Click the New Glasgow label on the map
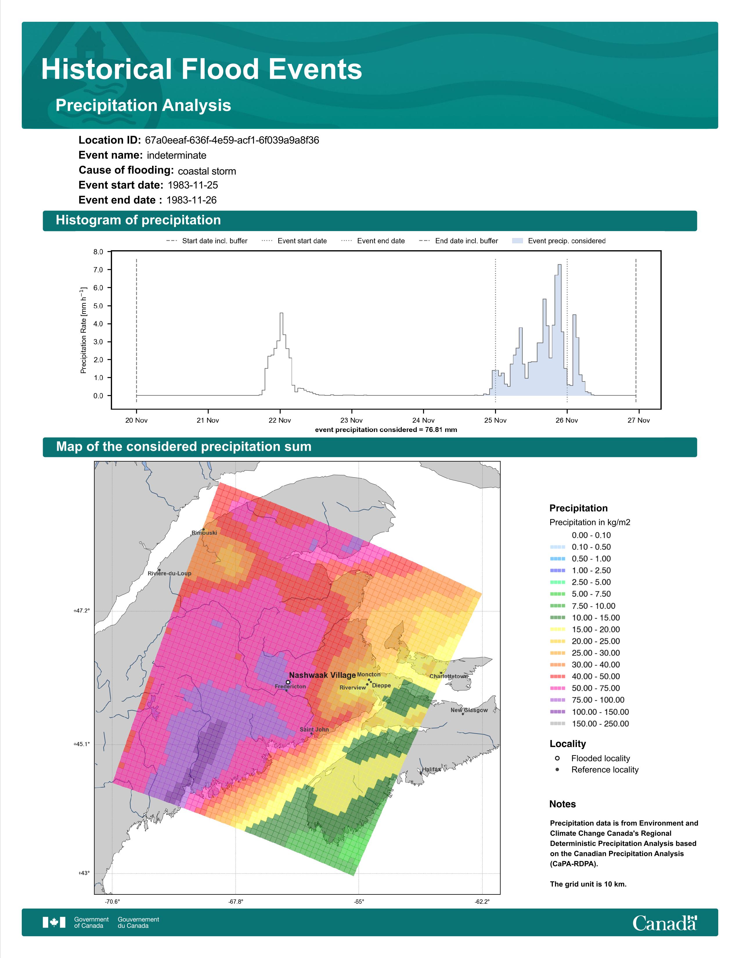740x958 pixels. (x=469, y=710)
